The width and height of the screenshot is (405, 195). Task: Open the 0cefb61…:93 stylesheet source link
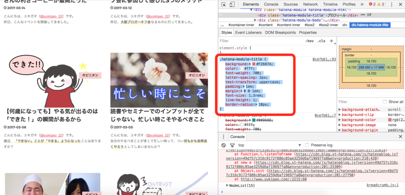[324, 59]
